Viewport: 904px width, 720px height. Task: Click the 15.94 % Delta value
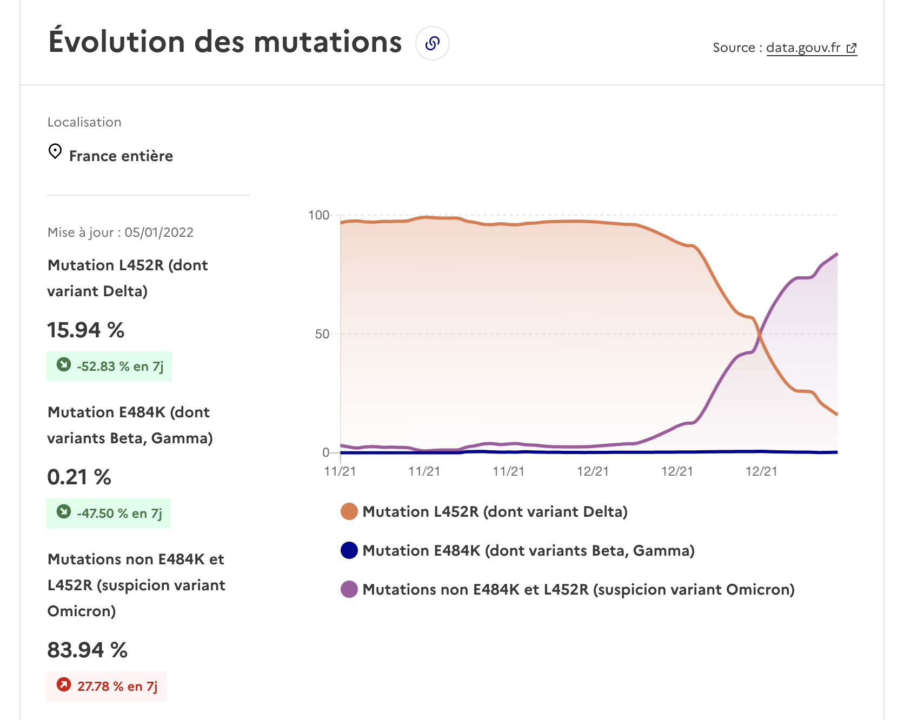coord(85,330)
